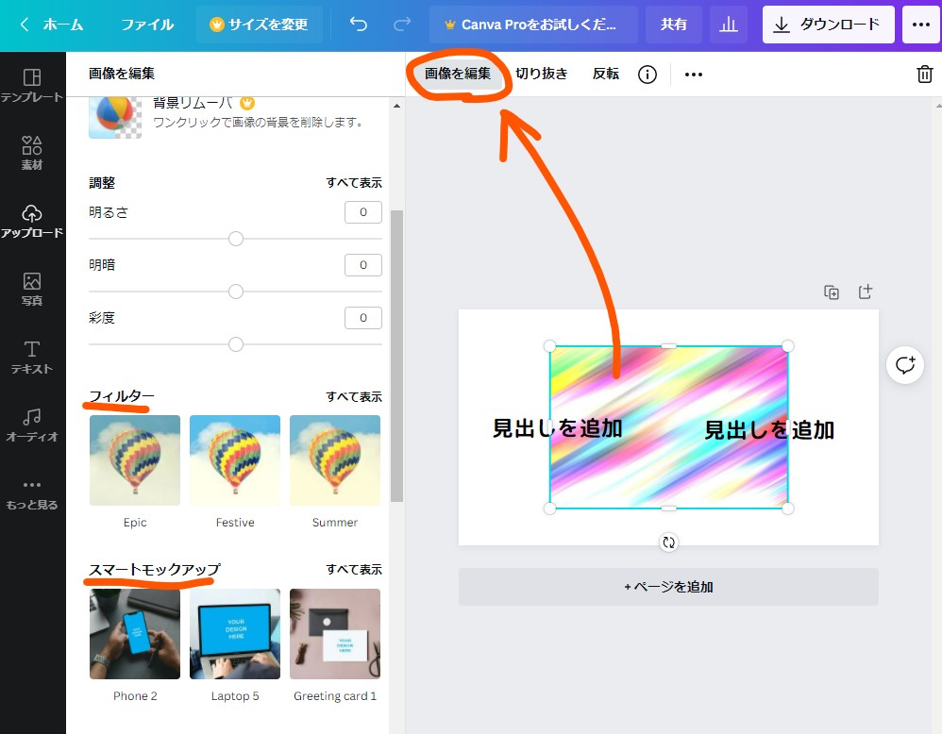Viewport: 942px width, 734px height.
Task: Select 画像を編集 in the image toolbar
Action: pos(458,74)
